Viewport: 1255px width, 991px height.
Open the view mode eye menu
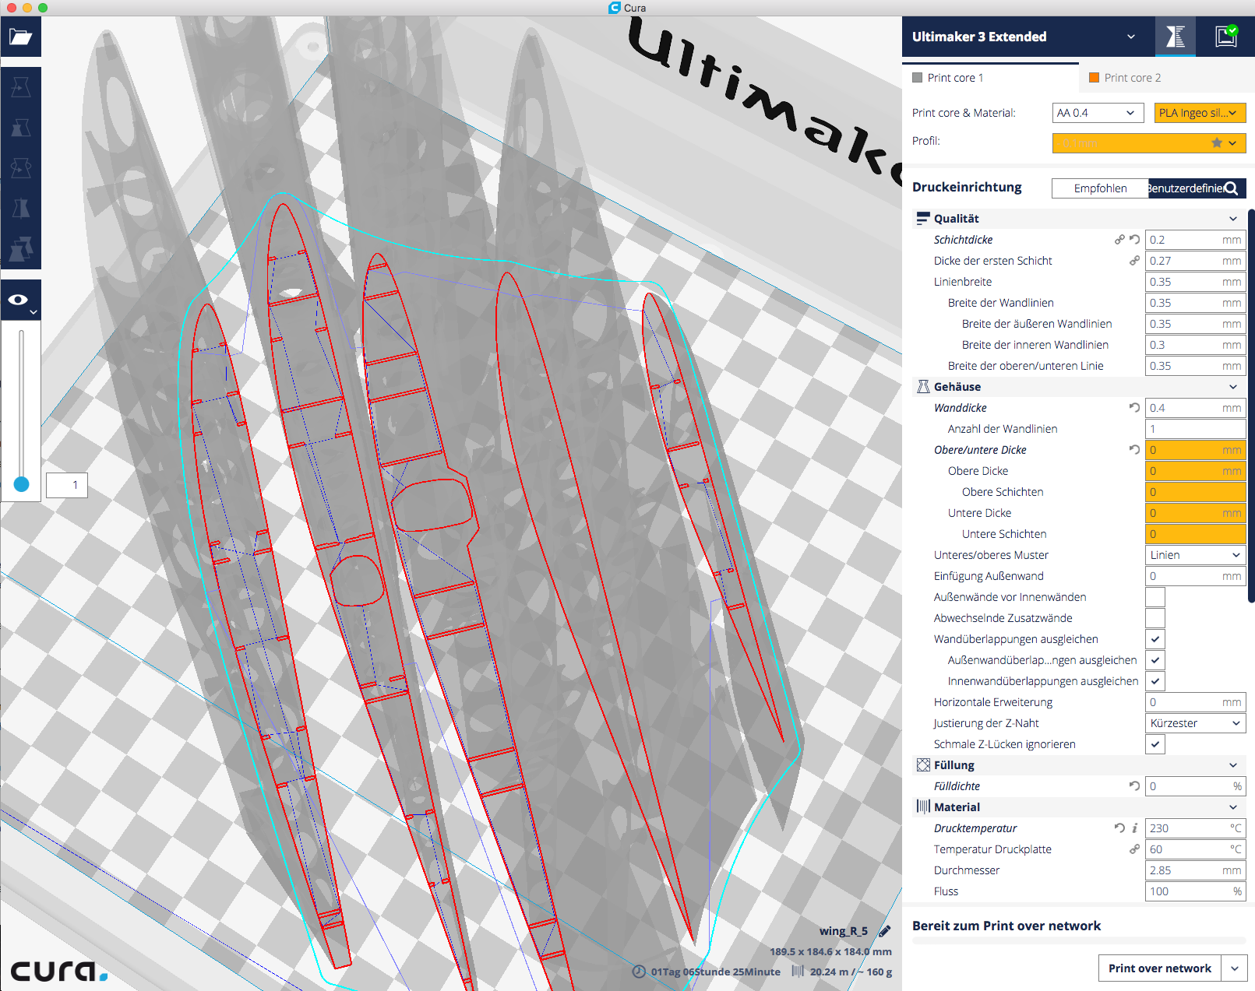point(21,300)
